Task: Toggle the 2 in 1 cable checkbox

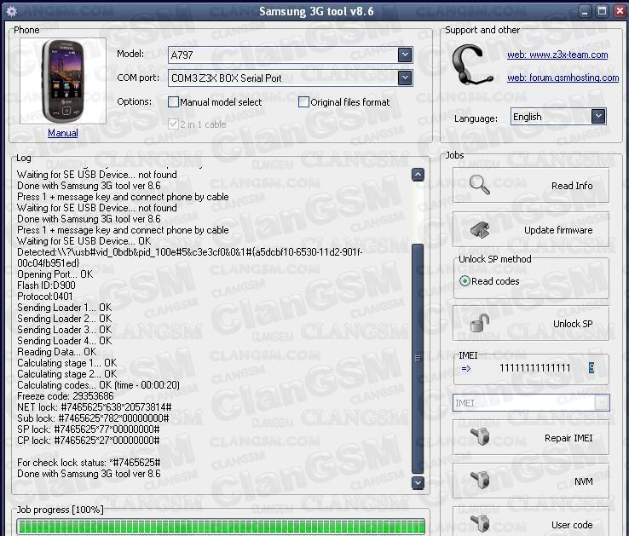Action: click(x=173, y=124)
